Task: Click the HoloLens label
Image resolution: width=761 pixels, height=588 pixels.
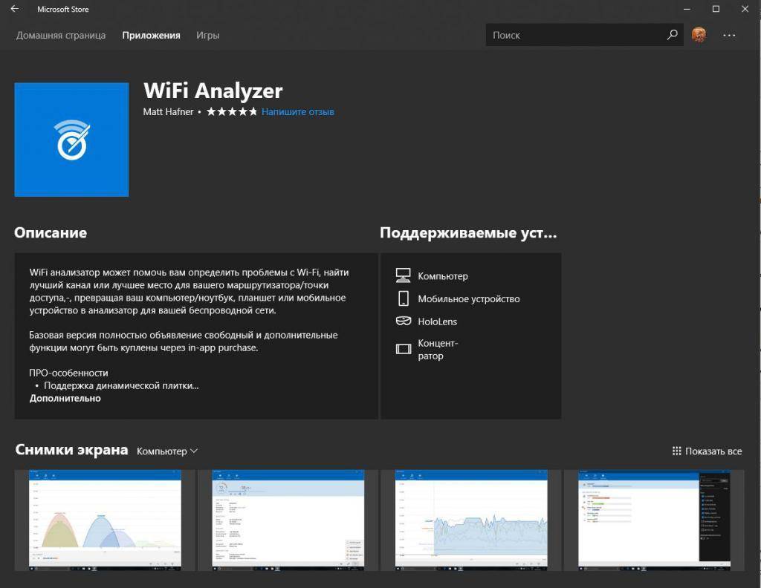Action: tap(437, 321)
